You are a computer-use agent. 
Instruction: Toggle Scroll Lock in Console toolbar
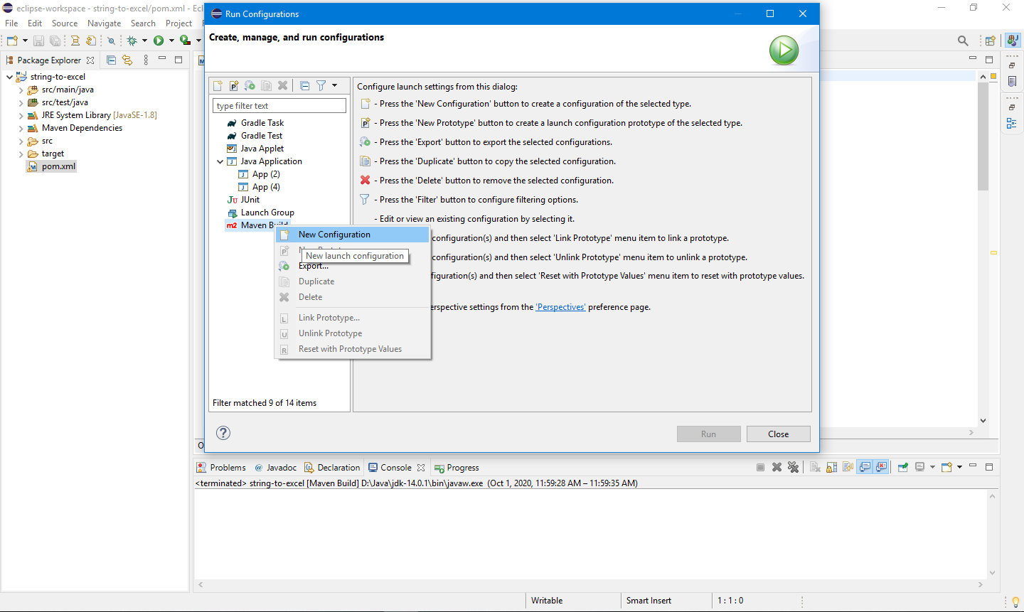pos(831,467)
